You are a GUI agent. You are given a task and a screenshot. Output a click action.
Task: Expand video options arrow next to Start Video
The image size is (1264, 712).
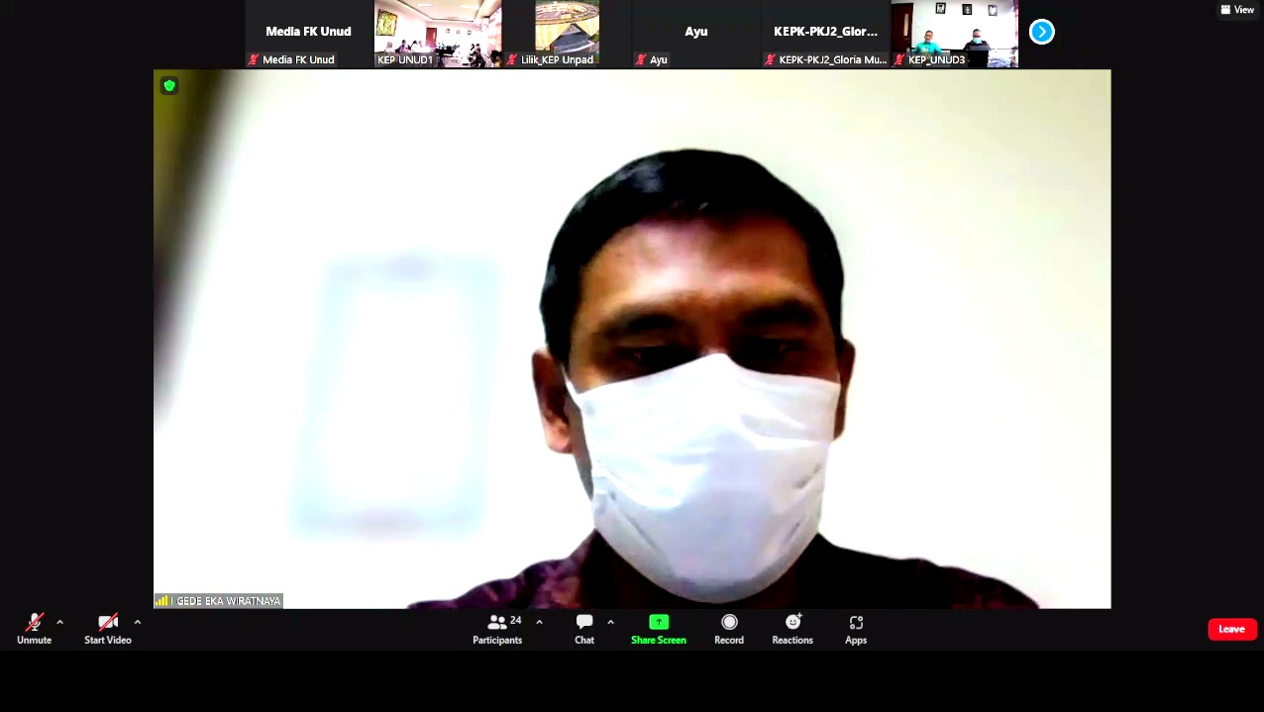click(137, 622)
